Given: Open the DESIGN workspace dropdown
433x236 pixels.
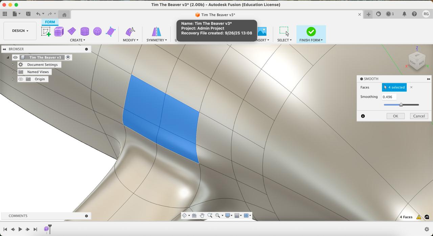Looking at the screenshot, I should (20, 31).
